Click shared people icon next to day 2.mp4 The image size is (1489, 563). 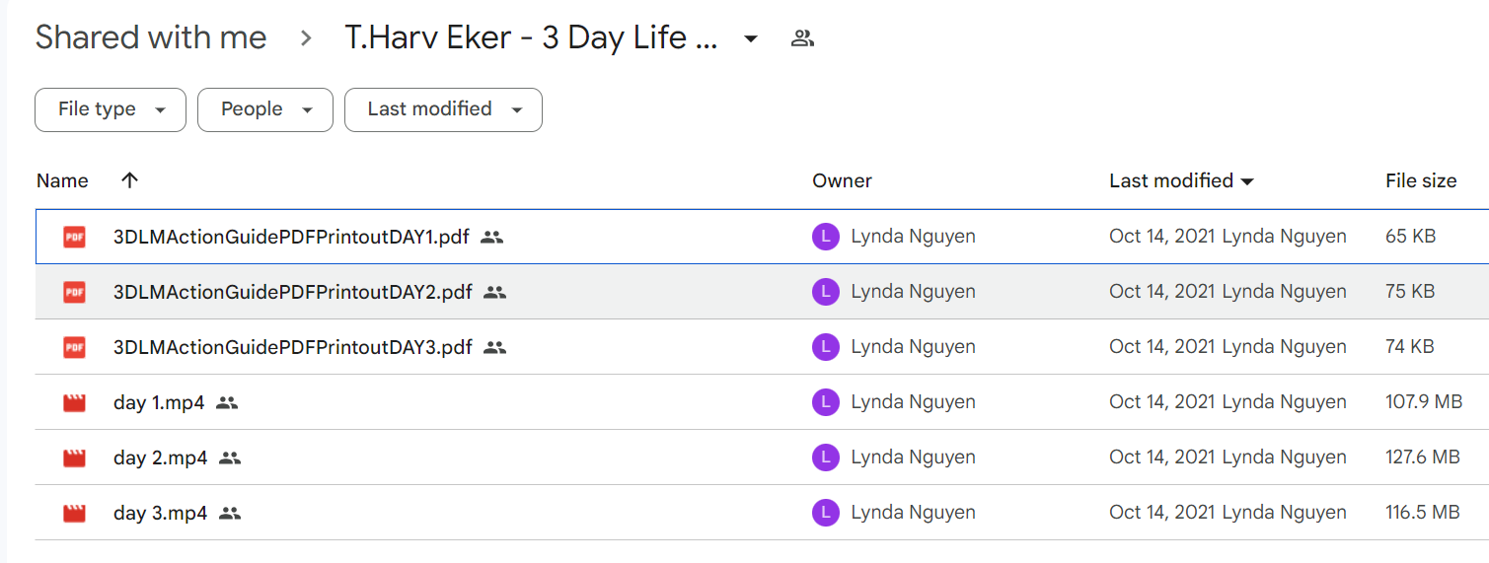coord(230,457)
